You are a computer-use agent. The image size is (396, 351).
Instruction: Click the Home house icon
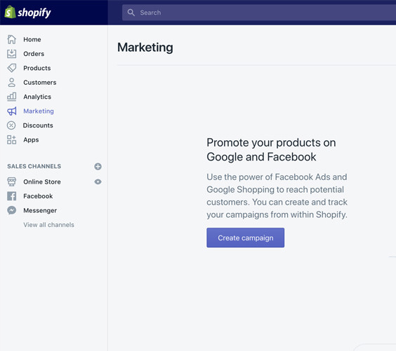(12, 39)
